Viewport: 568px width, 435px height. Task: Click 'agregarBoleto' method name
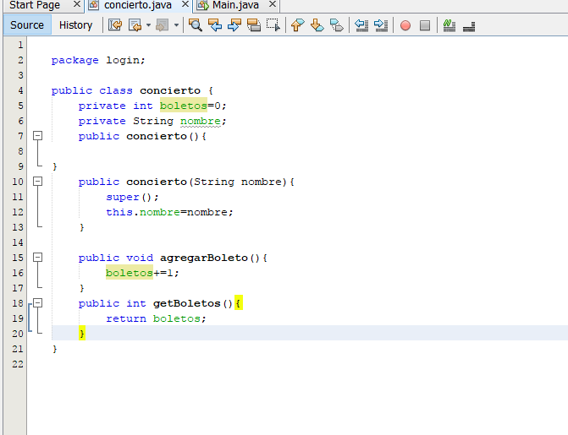coord(203,258)
